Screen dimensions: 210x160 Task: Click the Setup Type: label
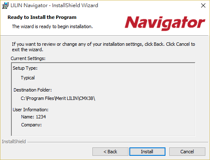click(x=25, y=68)
